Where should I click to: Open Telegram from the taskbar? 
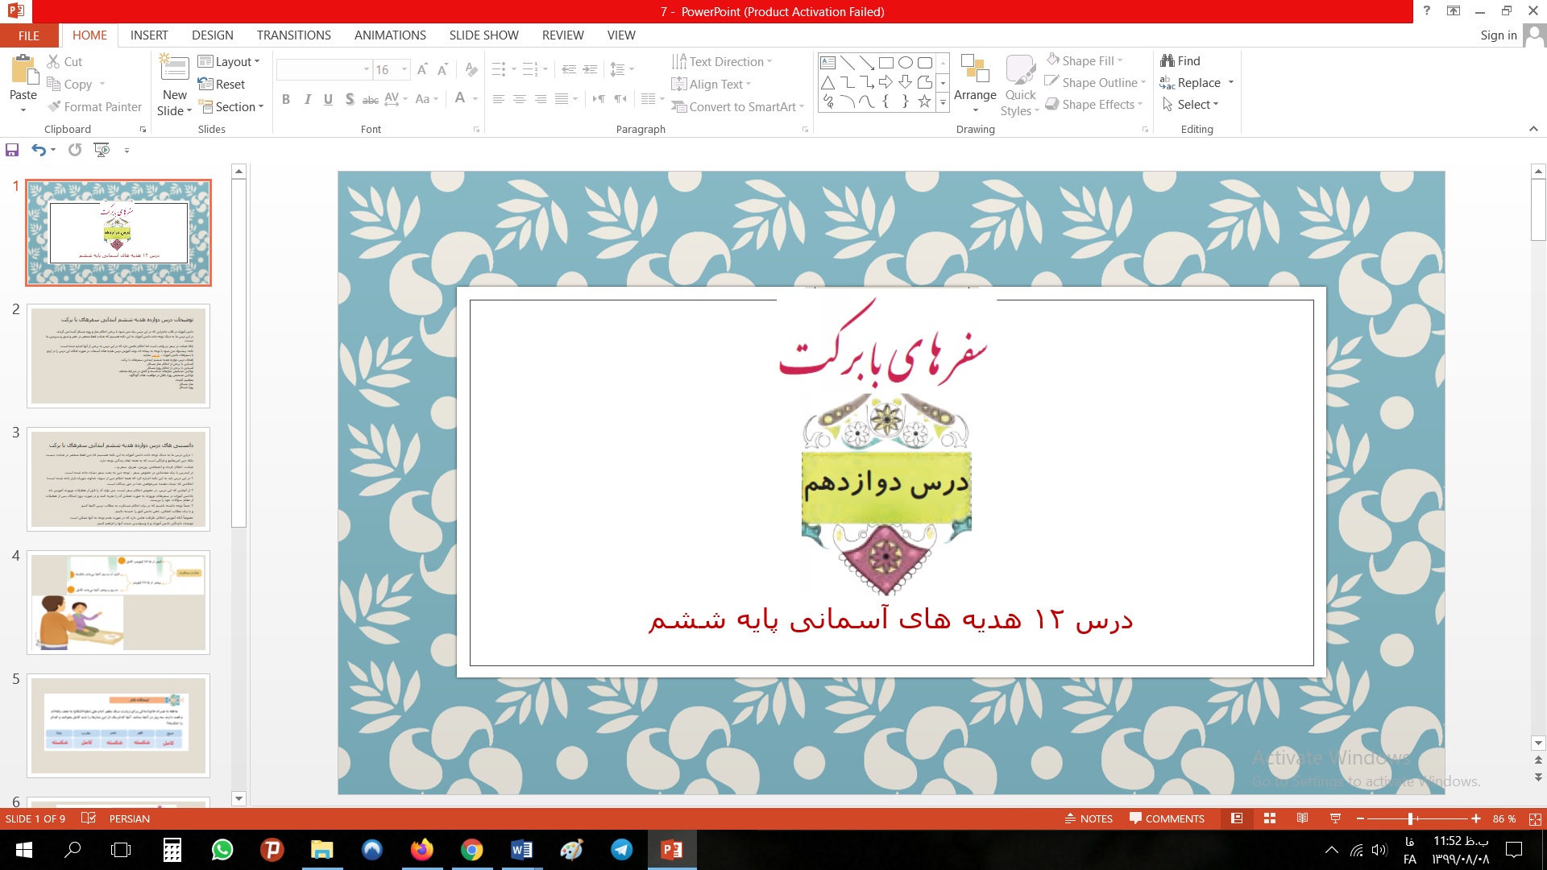[621, 850]
